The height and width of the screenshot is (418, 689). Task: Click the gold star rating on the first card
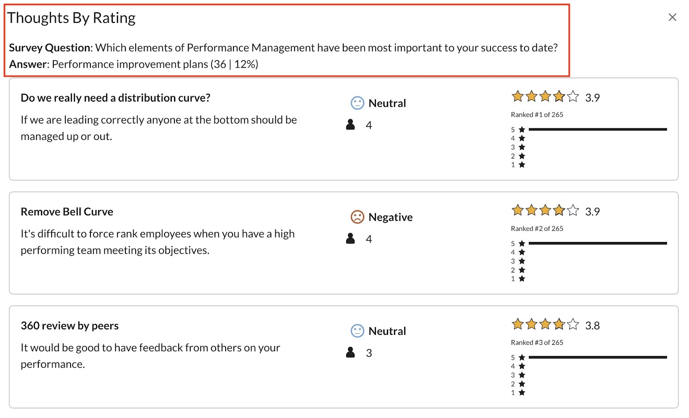[545, 96]
